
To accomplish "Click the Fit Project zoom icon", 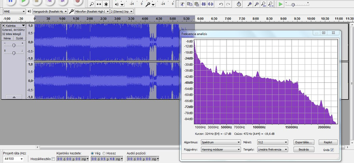I will [271, 4].
